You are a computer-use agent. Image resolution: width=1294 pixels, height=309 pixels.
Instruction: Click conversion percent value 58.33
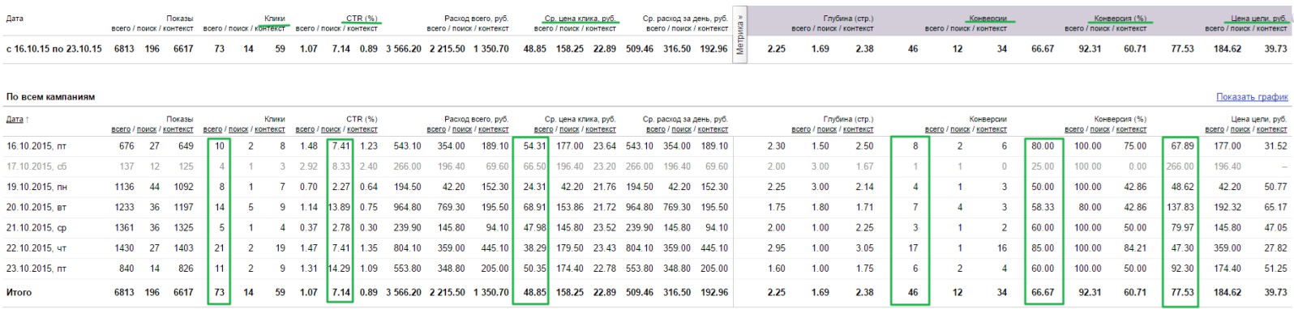coord(1043,207)
